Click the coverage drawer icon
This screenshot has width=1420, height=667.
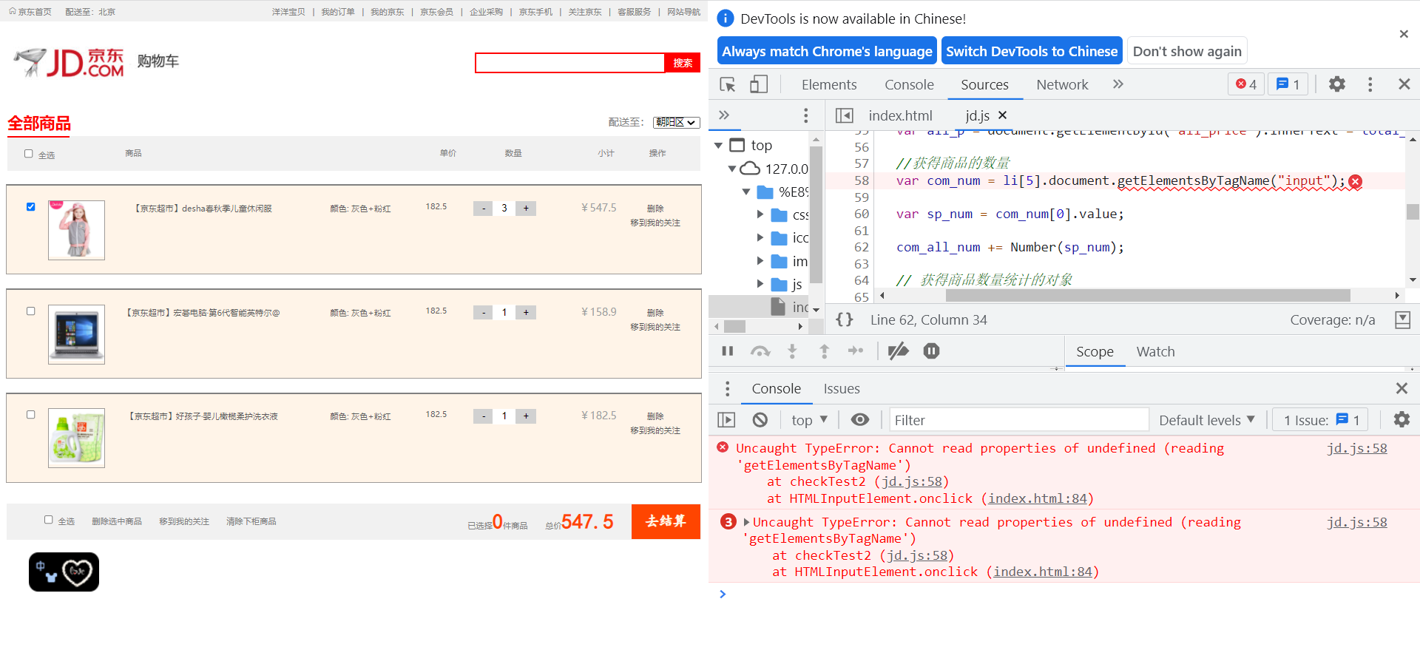(x=1402, y=319)
